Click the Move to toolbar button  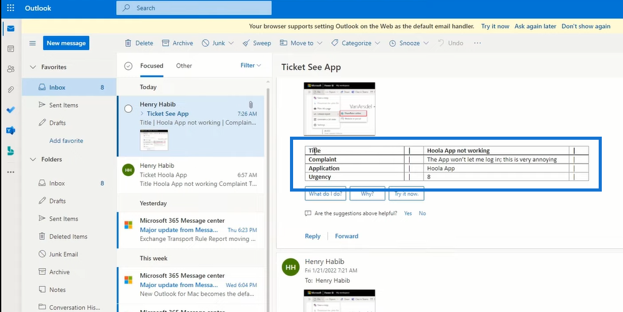296,43
